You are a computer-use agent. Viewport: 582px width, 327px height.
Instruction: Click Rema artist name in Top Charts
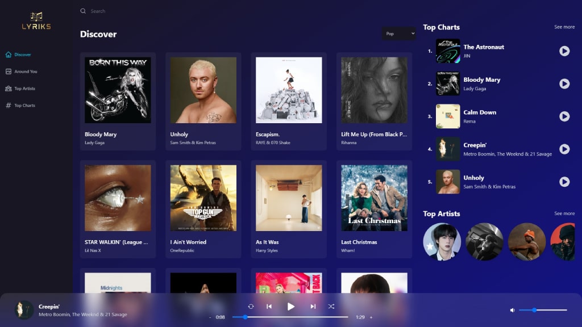click(x=469, y=121)
